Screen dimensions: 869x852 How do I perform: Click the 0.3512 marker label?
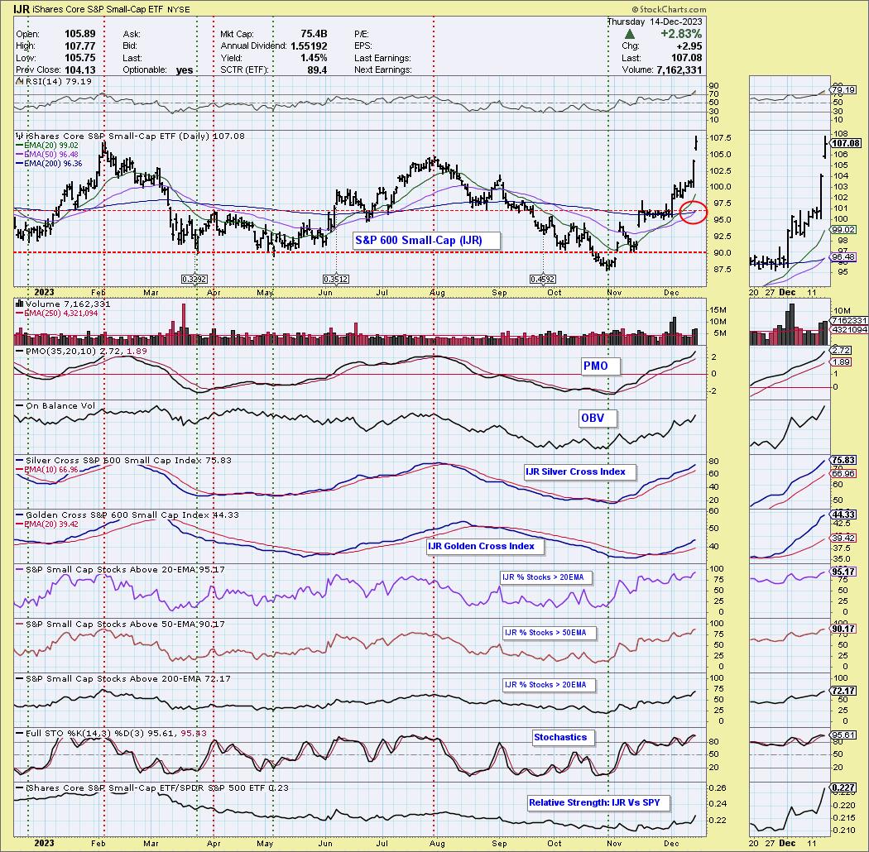[x=336, y=280]
